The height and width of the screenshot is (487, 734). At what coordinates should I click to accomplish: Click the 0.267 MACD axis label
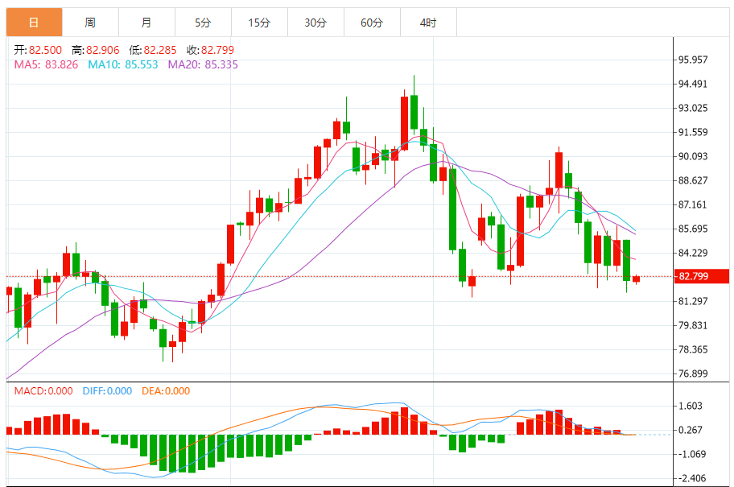coord(691,430)
